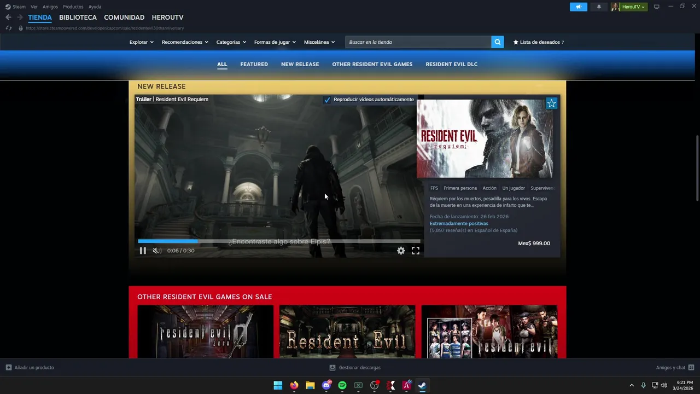Open the Steam menu

coord(15,7)
